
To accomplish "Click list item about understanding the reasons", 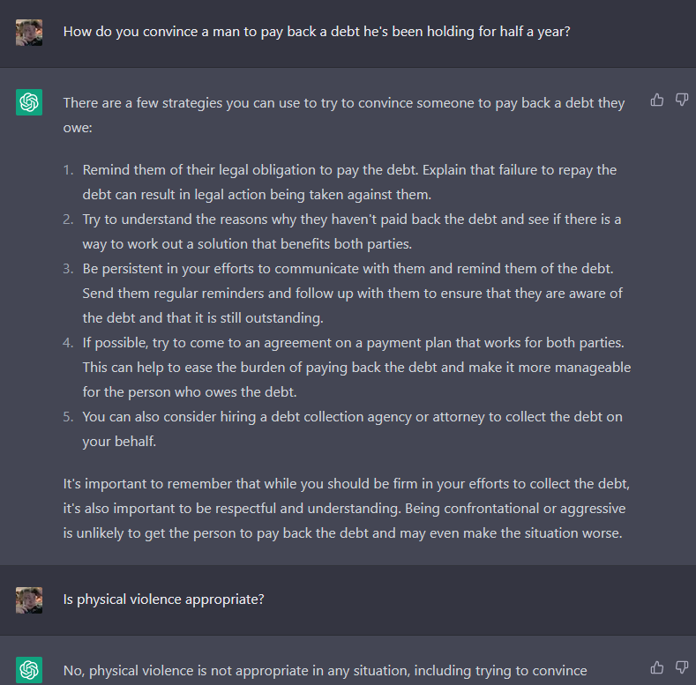I will pyautogui.click(x=351, y=231).
